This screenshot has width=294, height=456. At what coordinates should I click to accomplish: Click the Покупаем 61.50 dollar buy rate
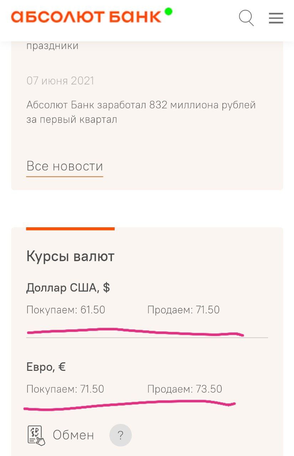tap(66, 310)
